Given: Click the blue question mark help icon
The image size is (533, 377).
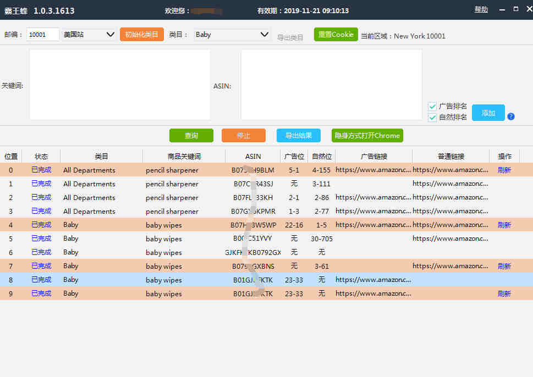Looking at the screenshot, I should point(510,117).
